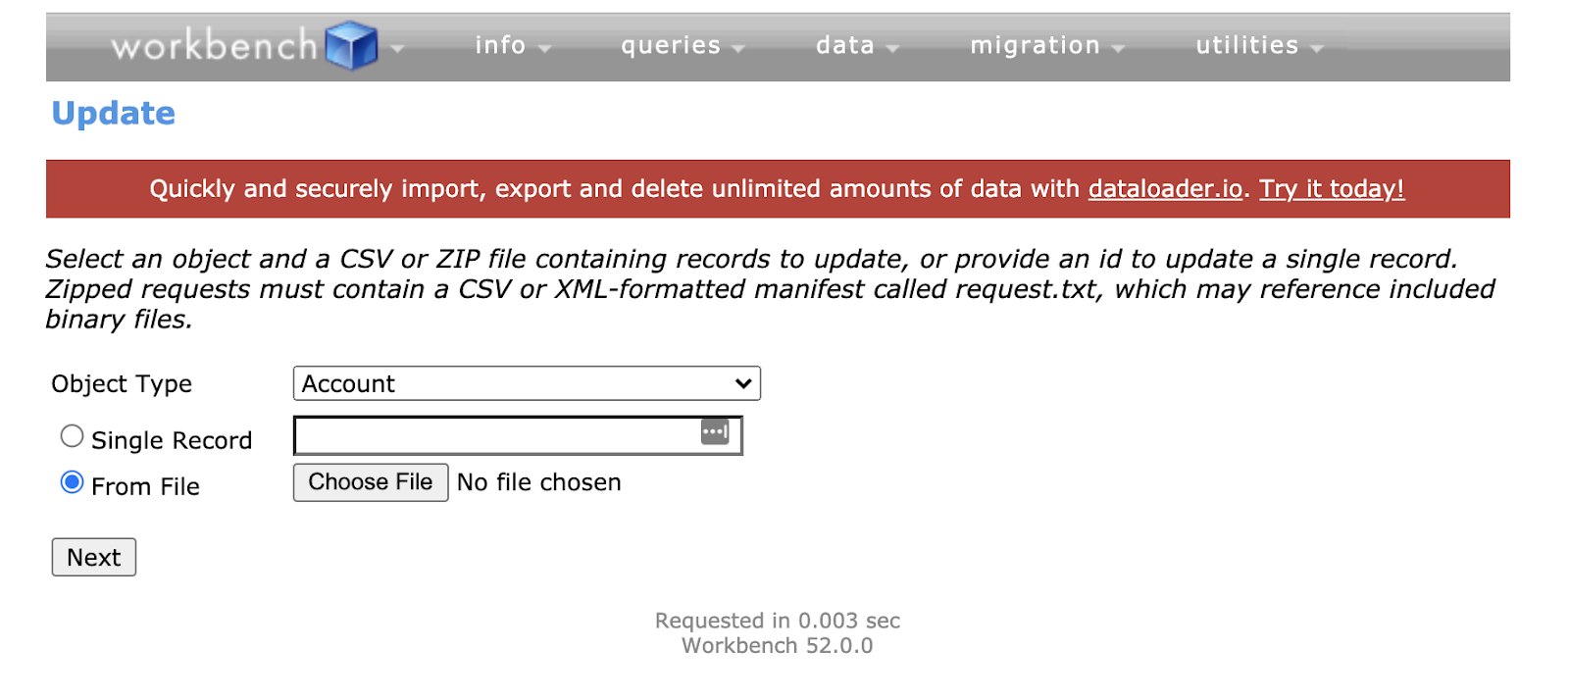
Task: Click the Next button
Action: coord(94,557)
